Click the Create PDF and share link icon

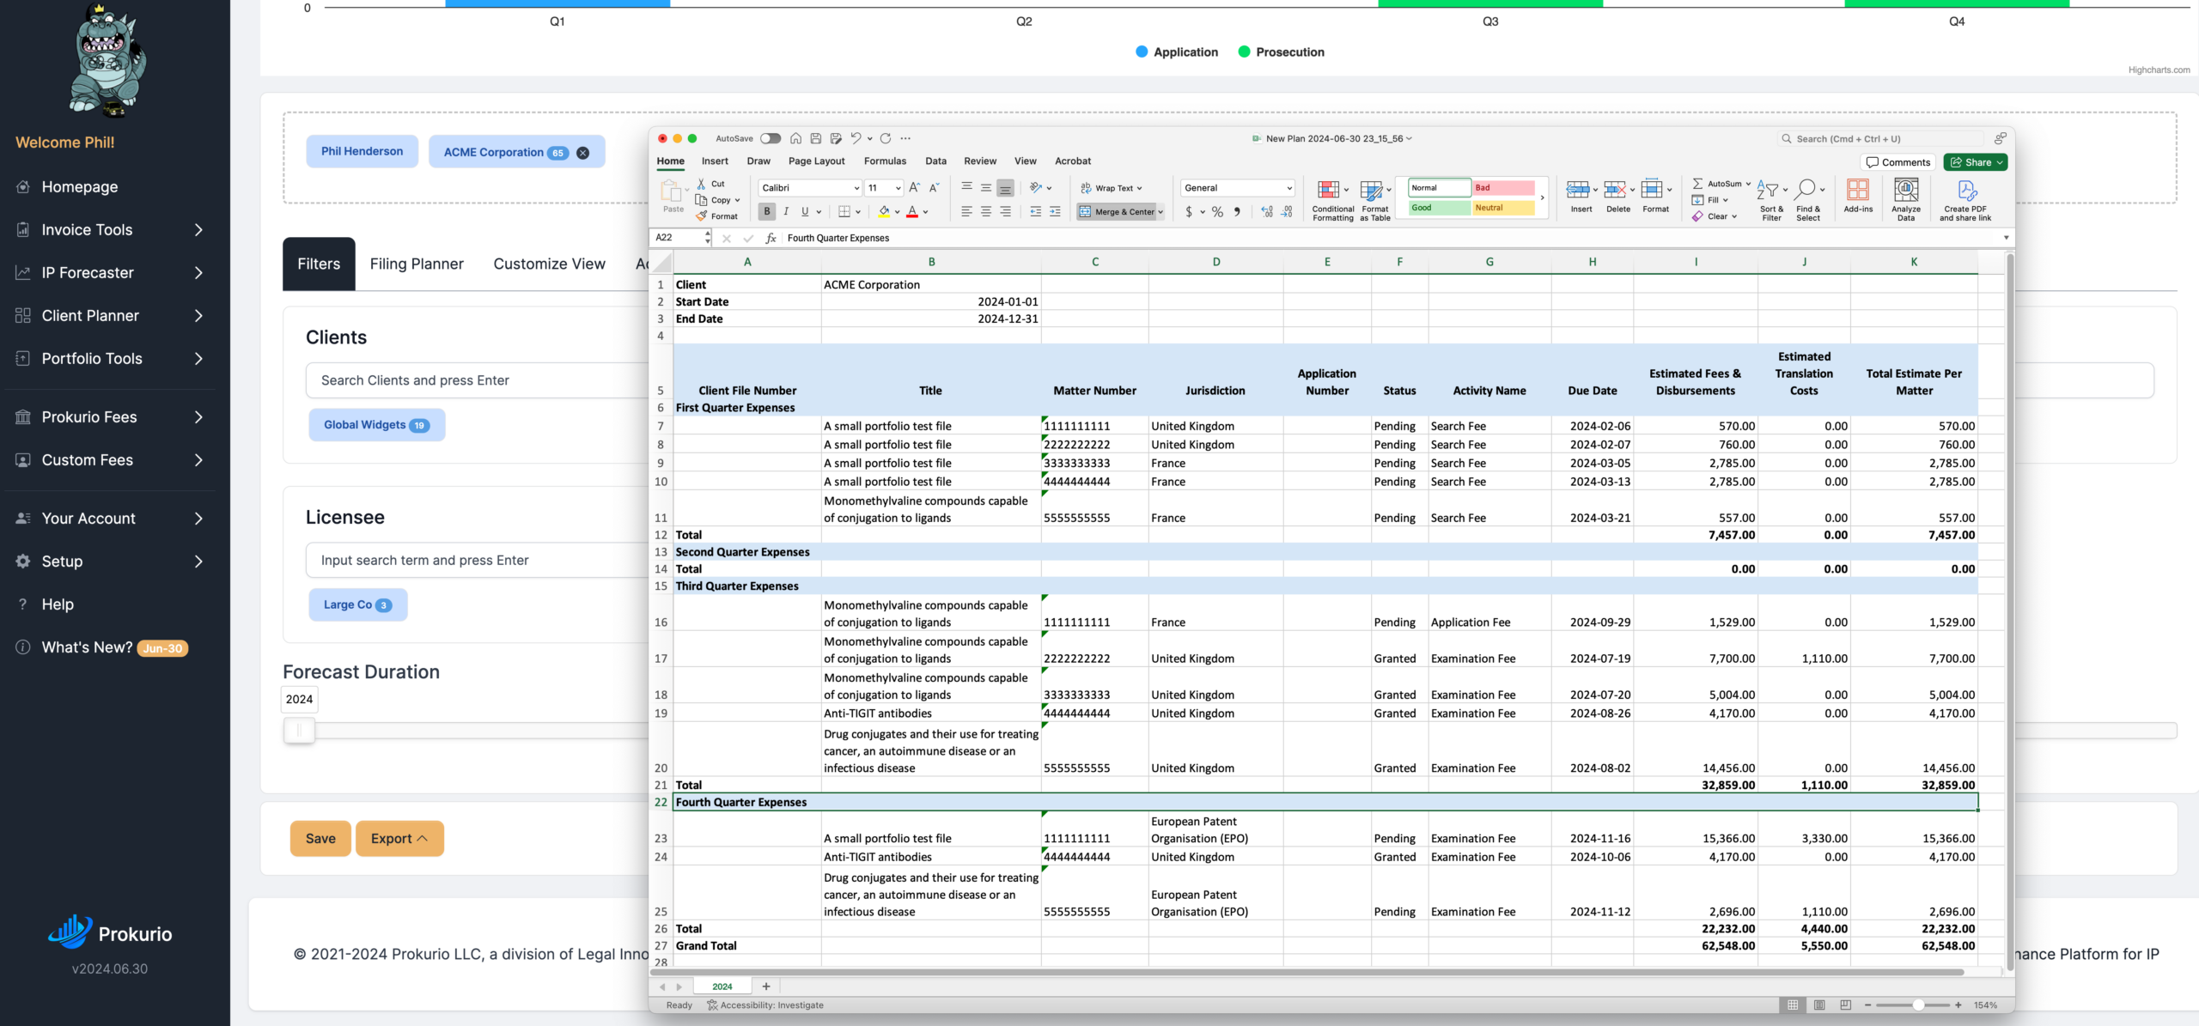tap(1965, 198)
